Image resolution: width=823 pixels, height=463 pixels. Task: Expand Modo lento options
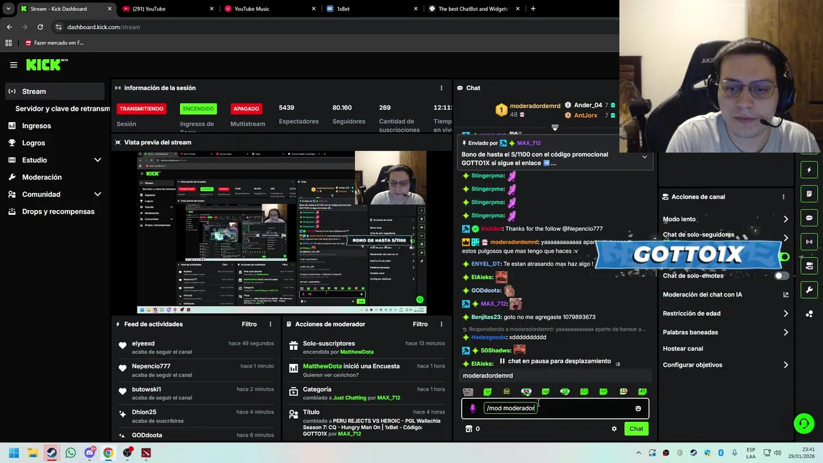pyautogui.click(x=786, y=219)
